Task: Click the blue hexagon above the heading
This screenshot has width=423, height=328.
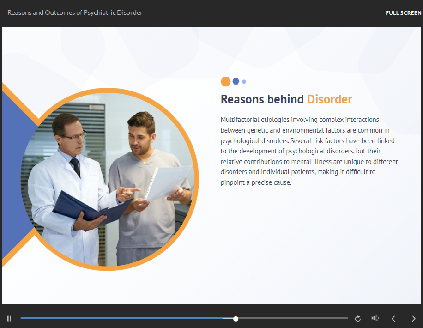Action: 236,81
